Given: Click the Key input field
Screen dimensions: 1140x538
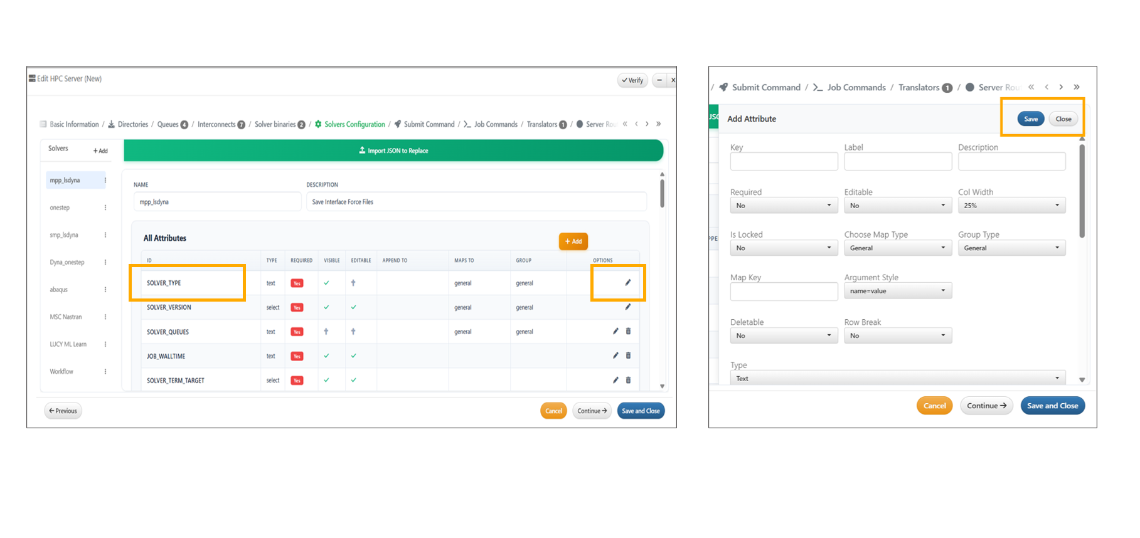Looking at the screenshot, I should (x=783, y=162).
